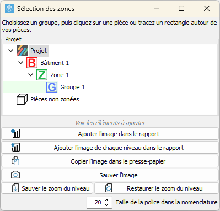Increase the font size stepper value

107,200
